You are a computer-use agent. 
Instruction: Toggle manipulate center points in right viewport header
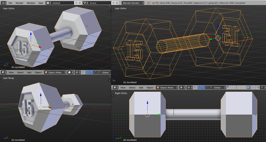[x=195, y=88]
